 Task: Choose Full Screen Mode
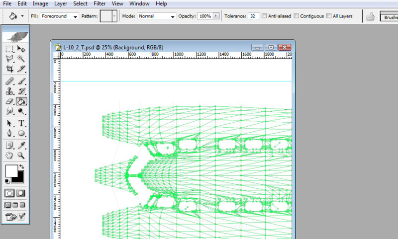point(22,205)
